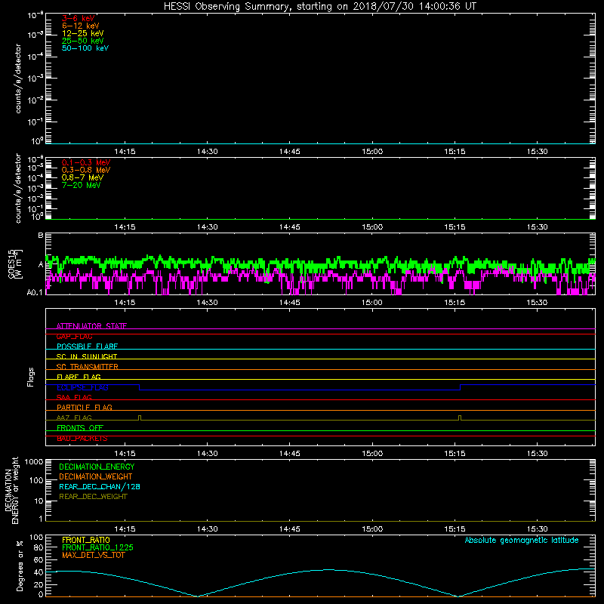The height and width of the screenshot is (604, 604).
Task: Select the SC_IN_SUNLIGHT flag label
Action: point(87,356)
